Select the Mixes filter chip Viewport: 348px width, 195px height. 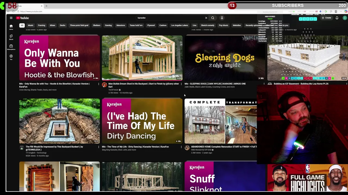(52, 25)
